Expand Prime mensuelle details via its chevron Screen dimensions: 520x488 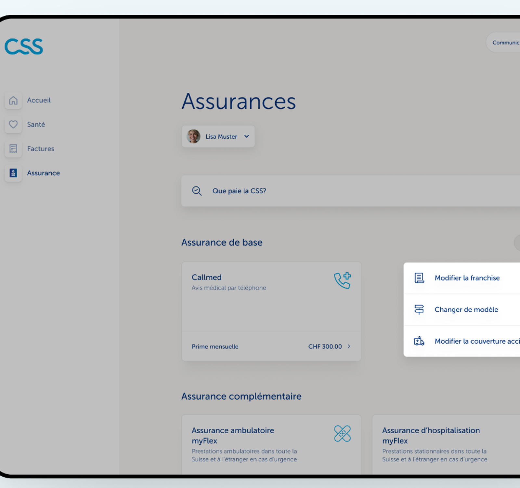(349, 346)
